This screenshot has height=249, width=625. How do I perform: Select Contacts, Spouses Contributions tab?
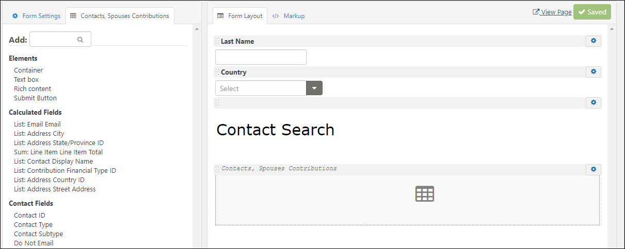click(x=120, y=16)
